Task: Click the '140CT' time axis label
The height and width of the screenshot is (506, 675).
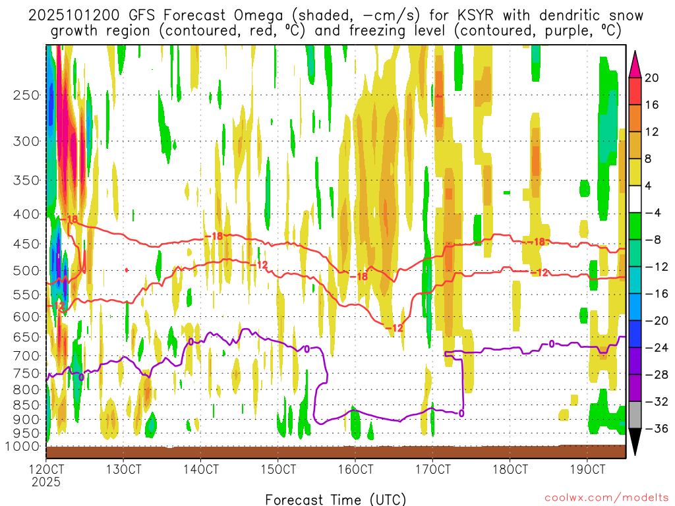Action: pos(200,469)
